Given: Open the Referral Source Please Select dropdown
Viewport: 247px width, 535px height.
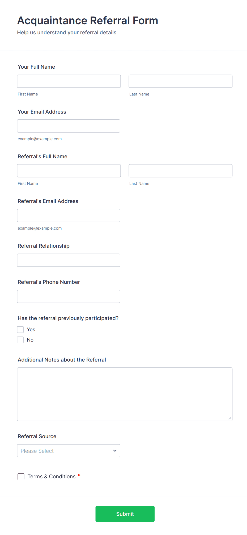Looking at the screenshot, I should coord(69,451).
